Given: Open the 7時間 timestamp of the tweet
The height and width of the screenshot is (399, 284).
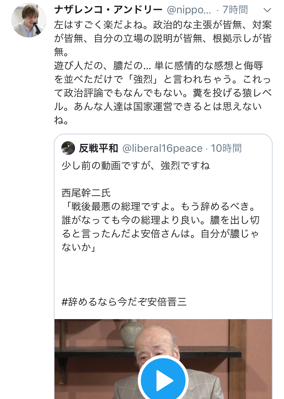Looking at the screenshot, I should click(235, 10).
